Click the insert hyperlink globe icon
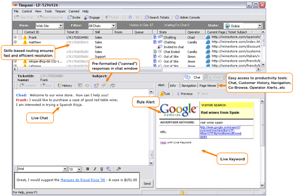Image resolution: width=294 pixels, height=196 pixels. click(108, 169)
